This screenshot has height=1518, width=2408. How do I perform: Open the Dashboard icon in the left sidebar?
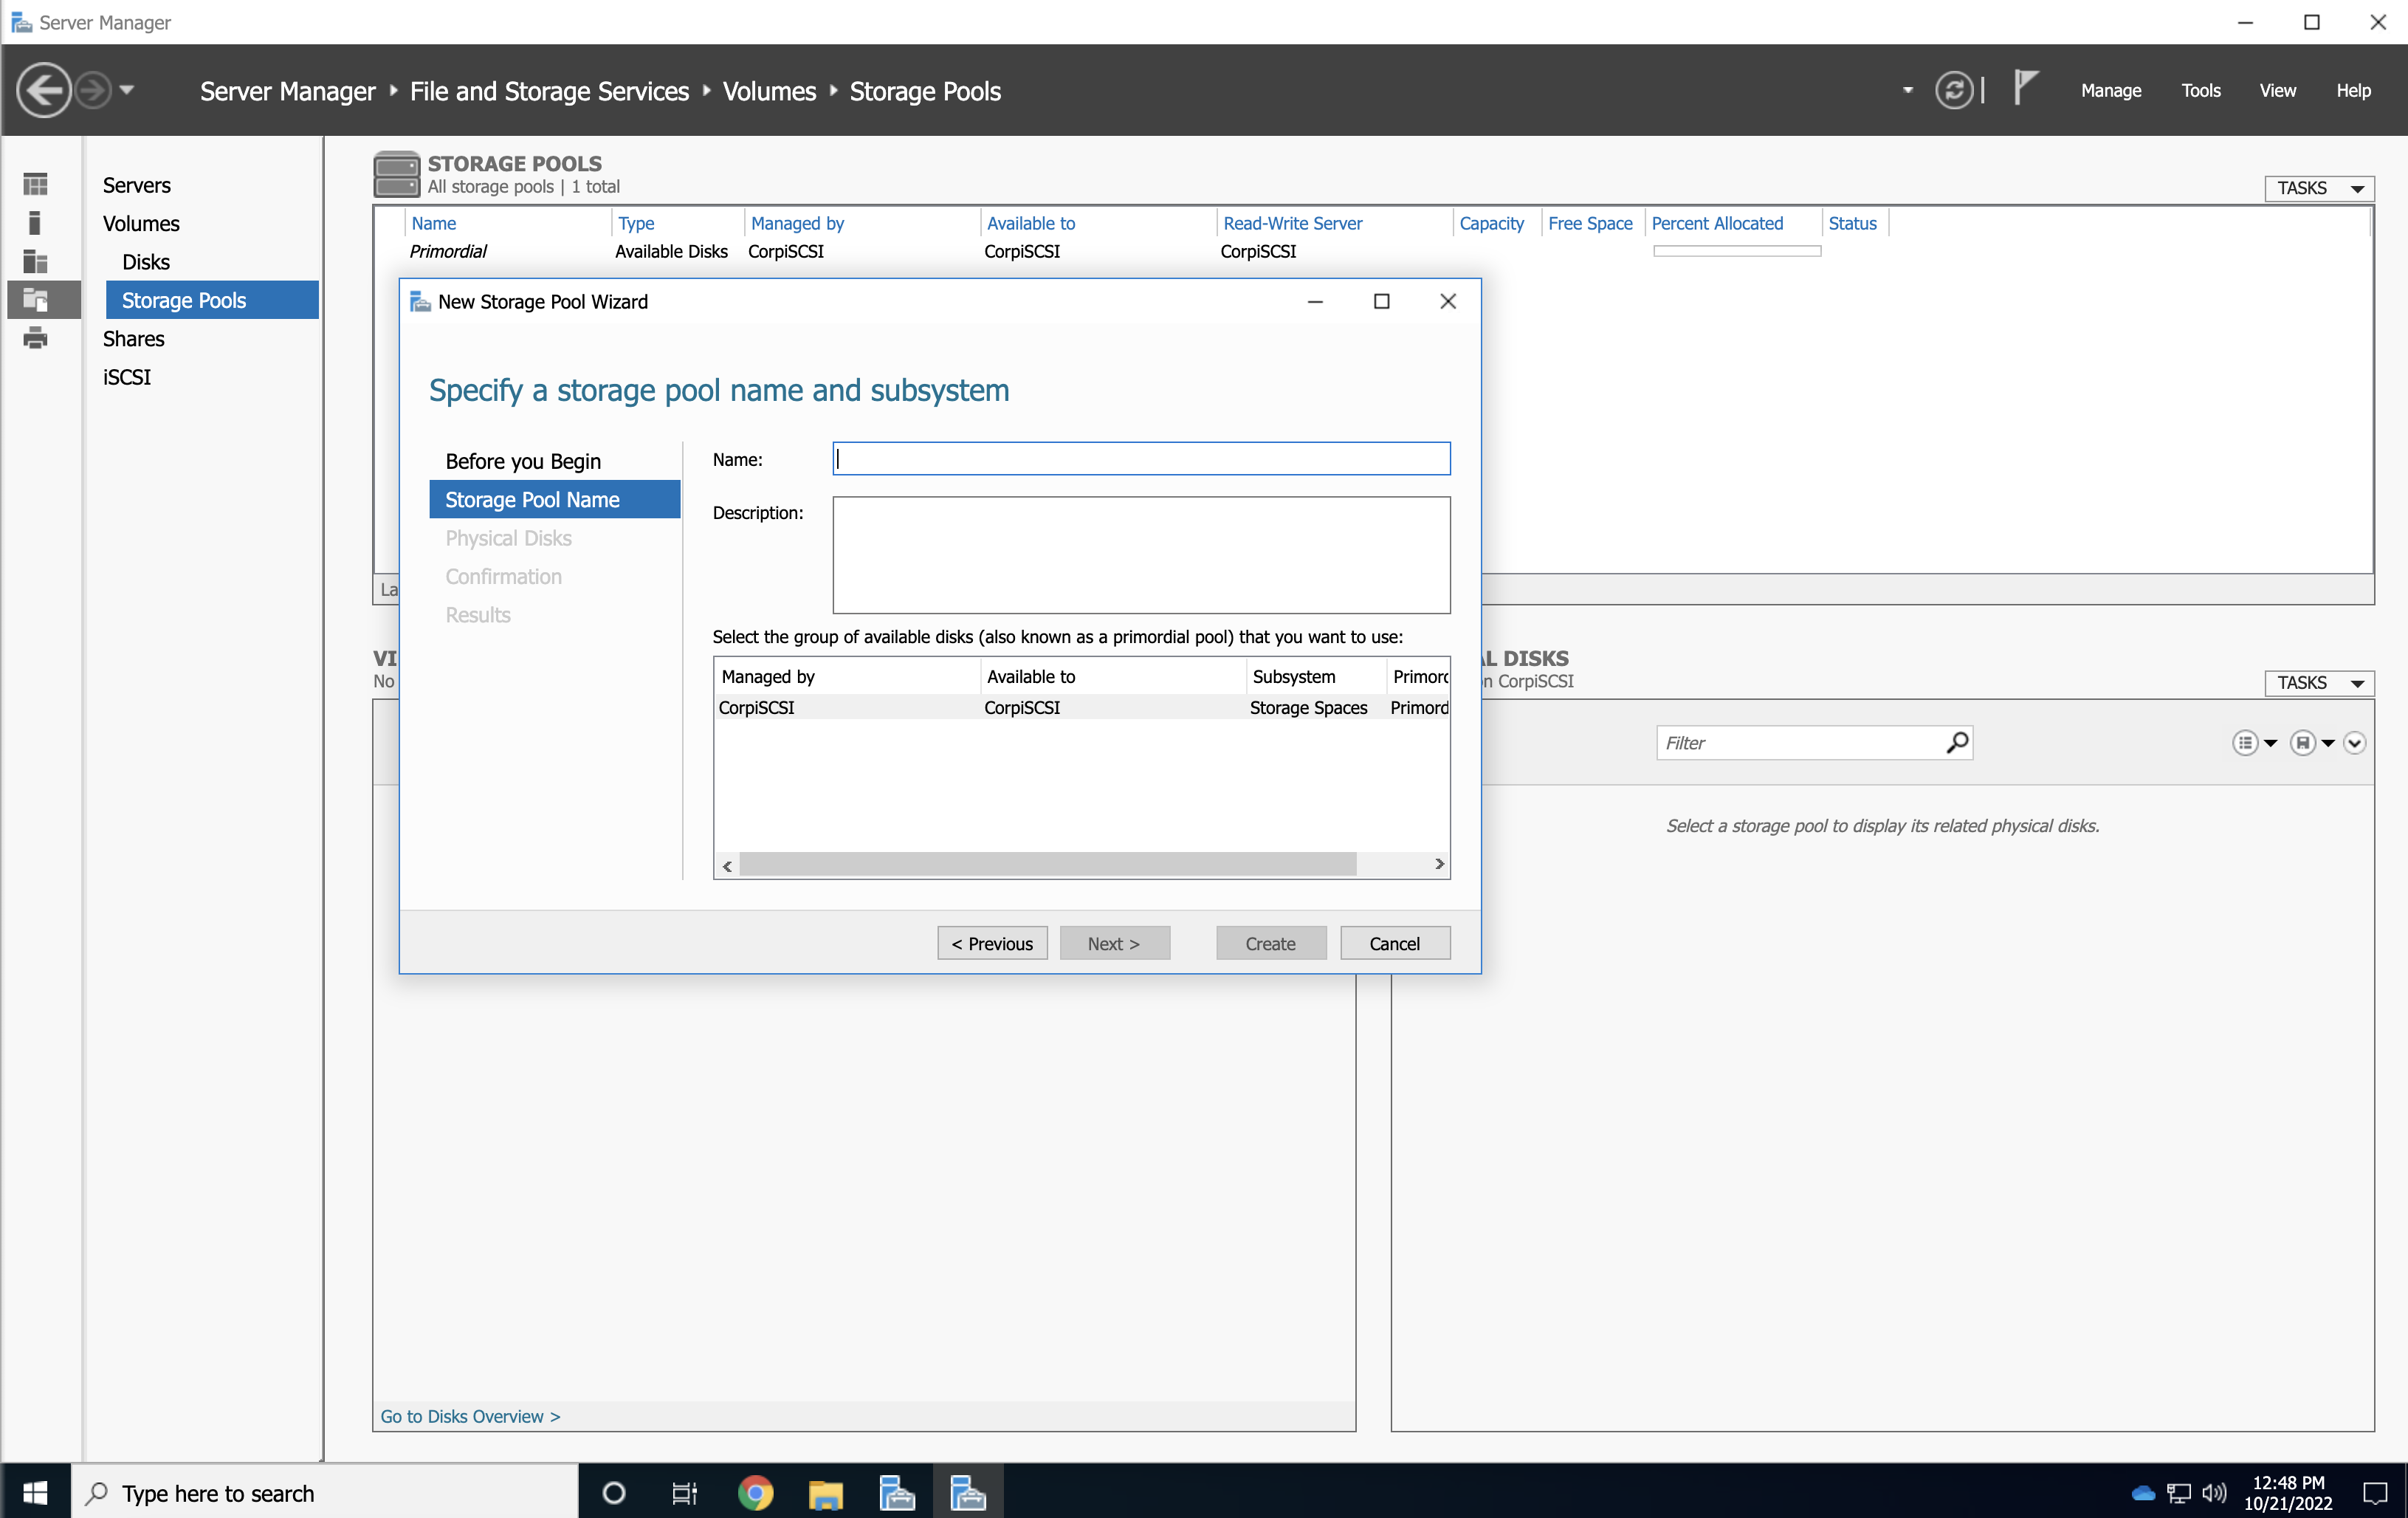pyautogui.click(x=35, y=184)
